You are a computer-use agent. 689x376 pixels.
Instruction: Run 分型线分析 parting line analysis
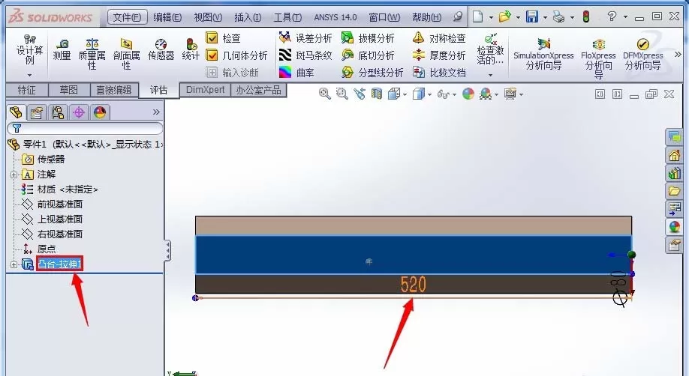[372, 73]
